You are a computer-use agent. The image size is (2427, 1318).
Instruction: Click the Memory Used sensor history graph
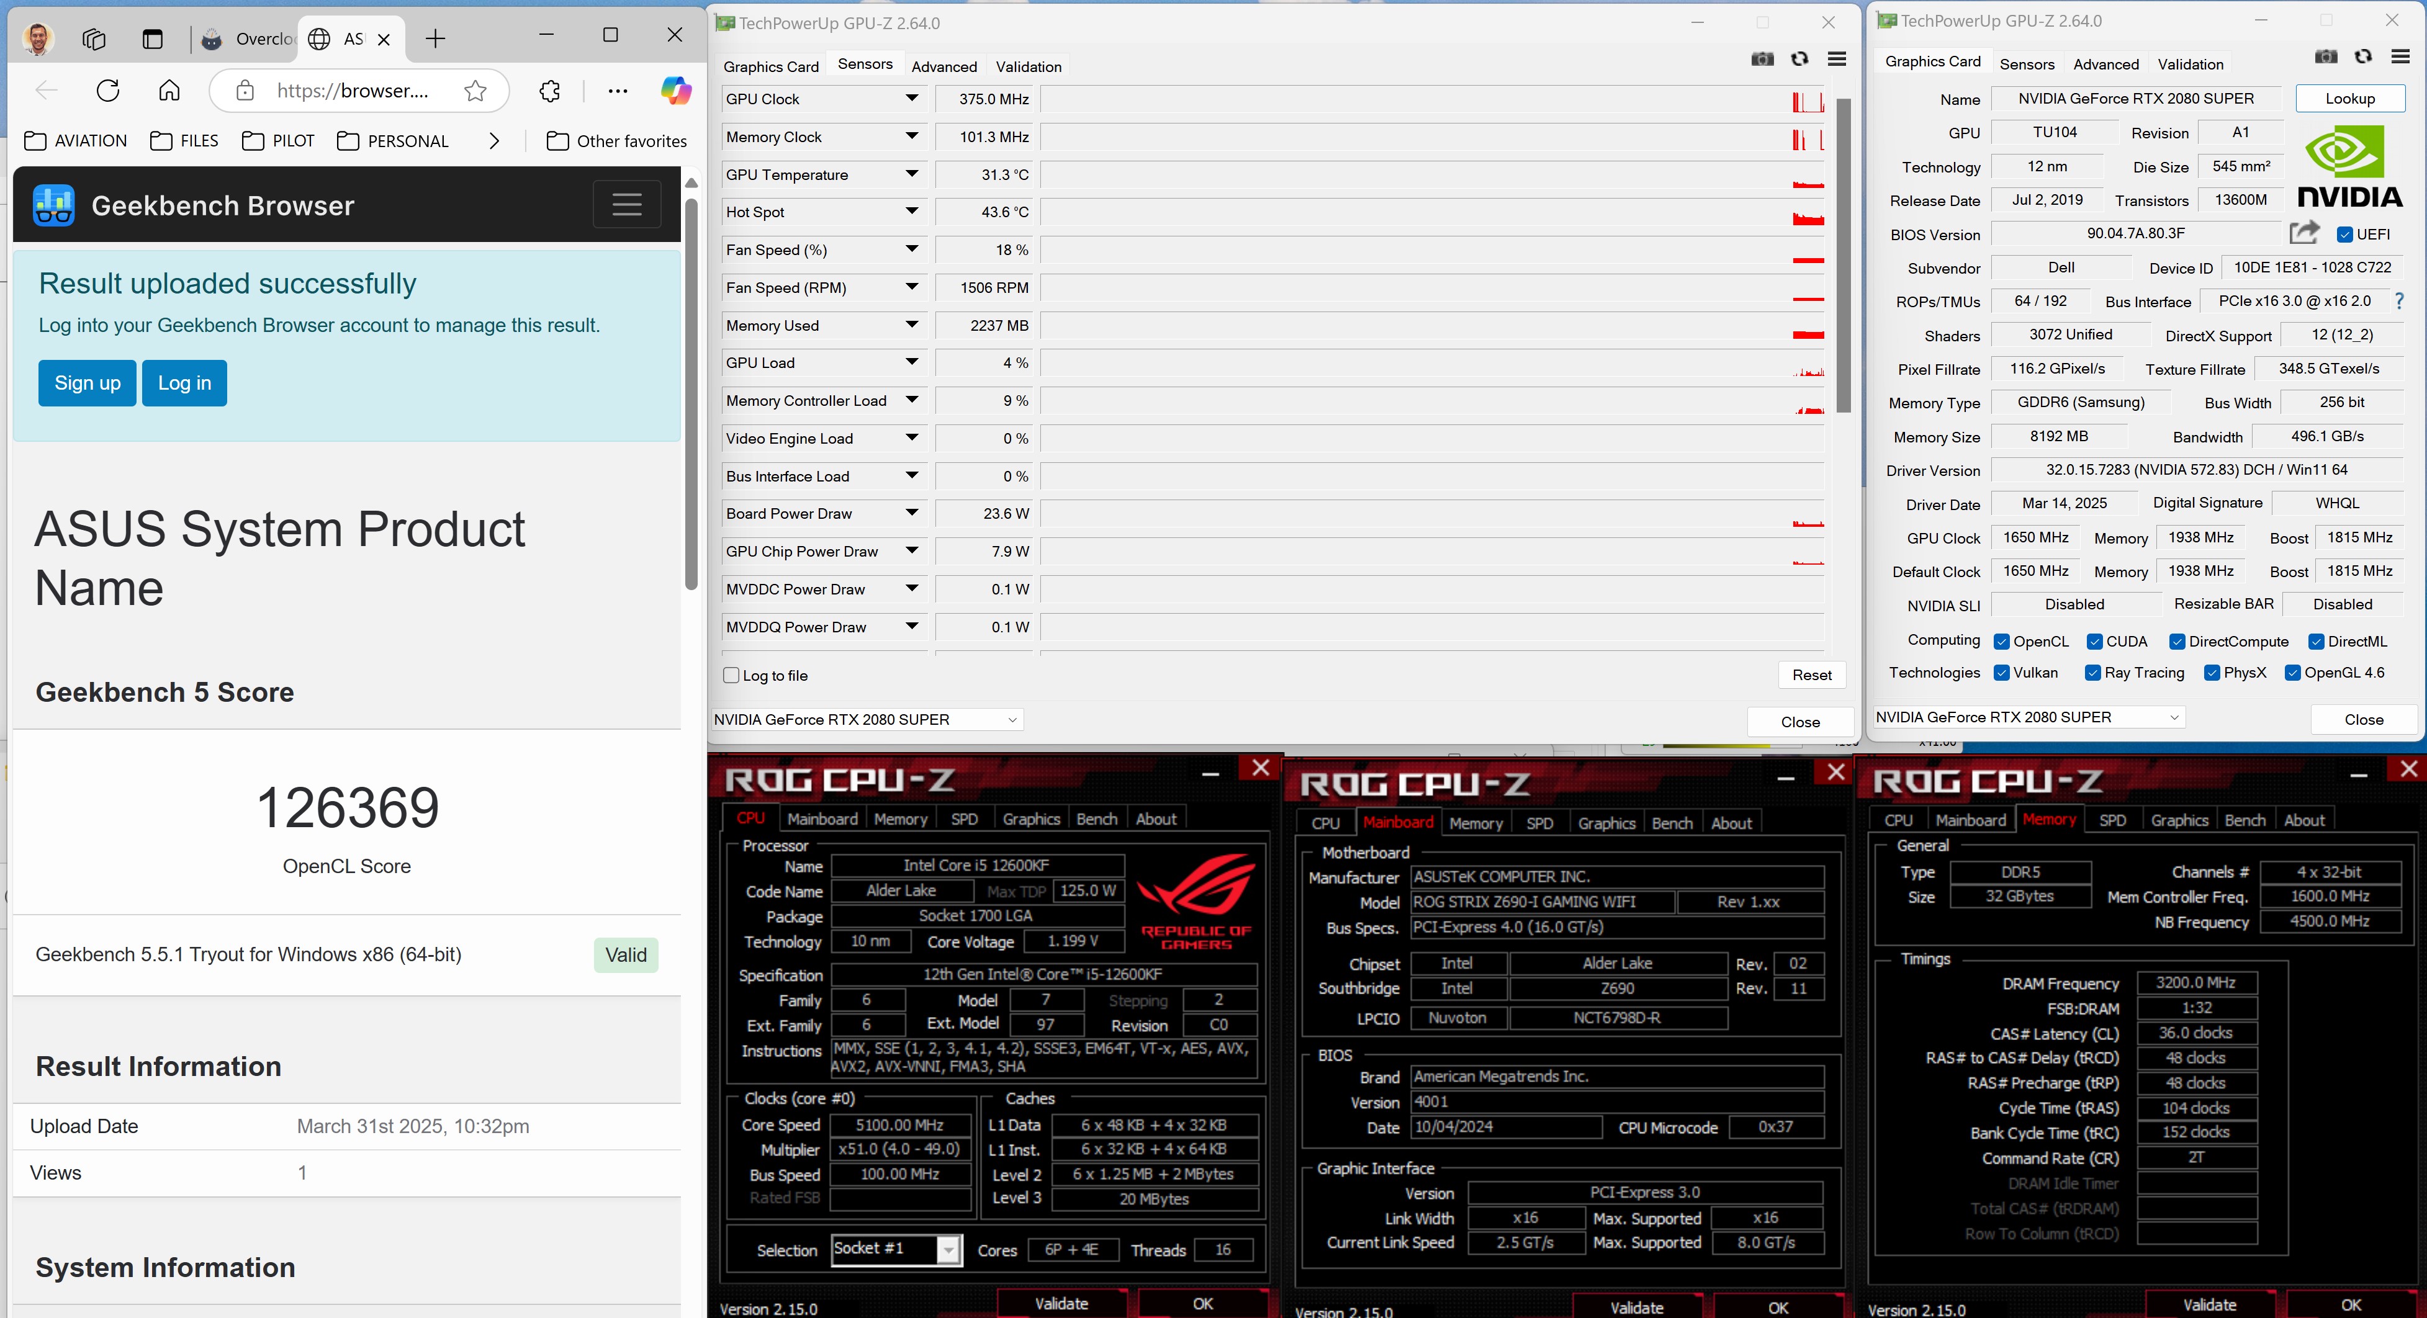coord(1432,325)
